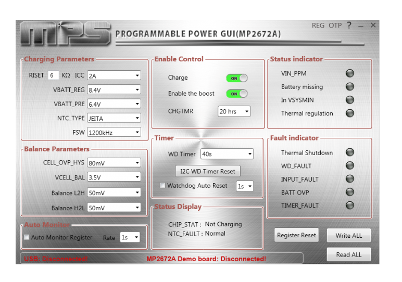
Task: Click the Read ALL button
Action: point(349,254)
